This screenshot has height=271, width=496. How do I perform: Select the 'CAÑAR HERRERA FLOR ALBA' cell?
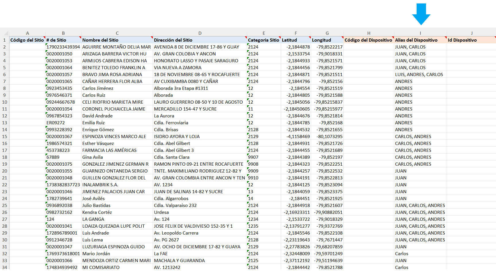click(x=117, y=81)
